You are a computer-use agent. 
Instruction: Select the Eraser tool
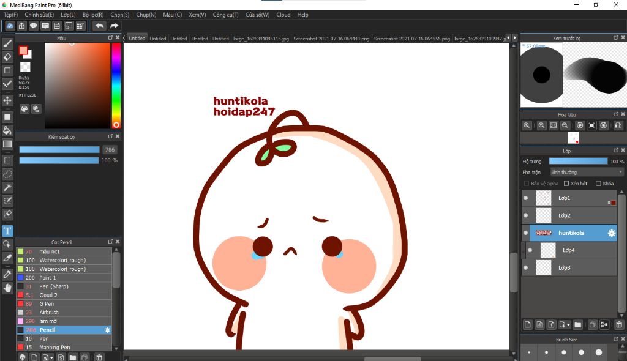7,57
